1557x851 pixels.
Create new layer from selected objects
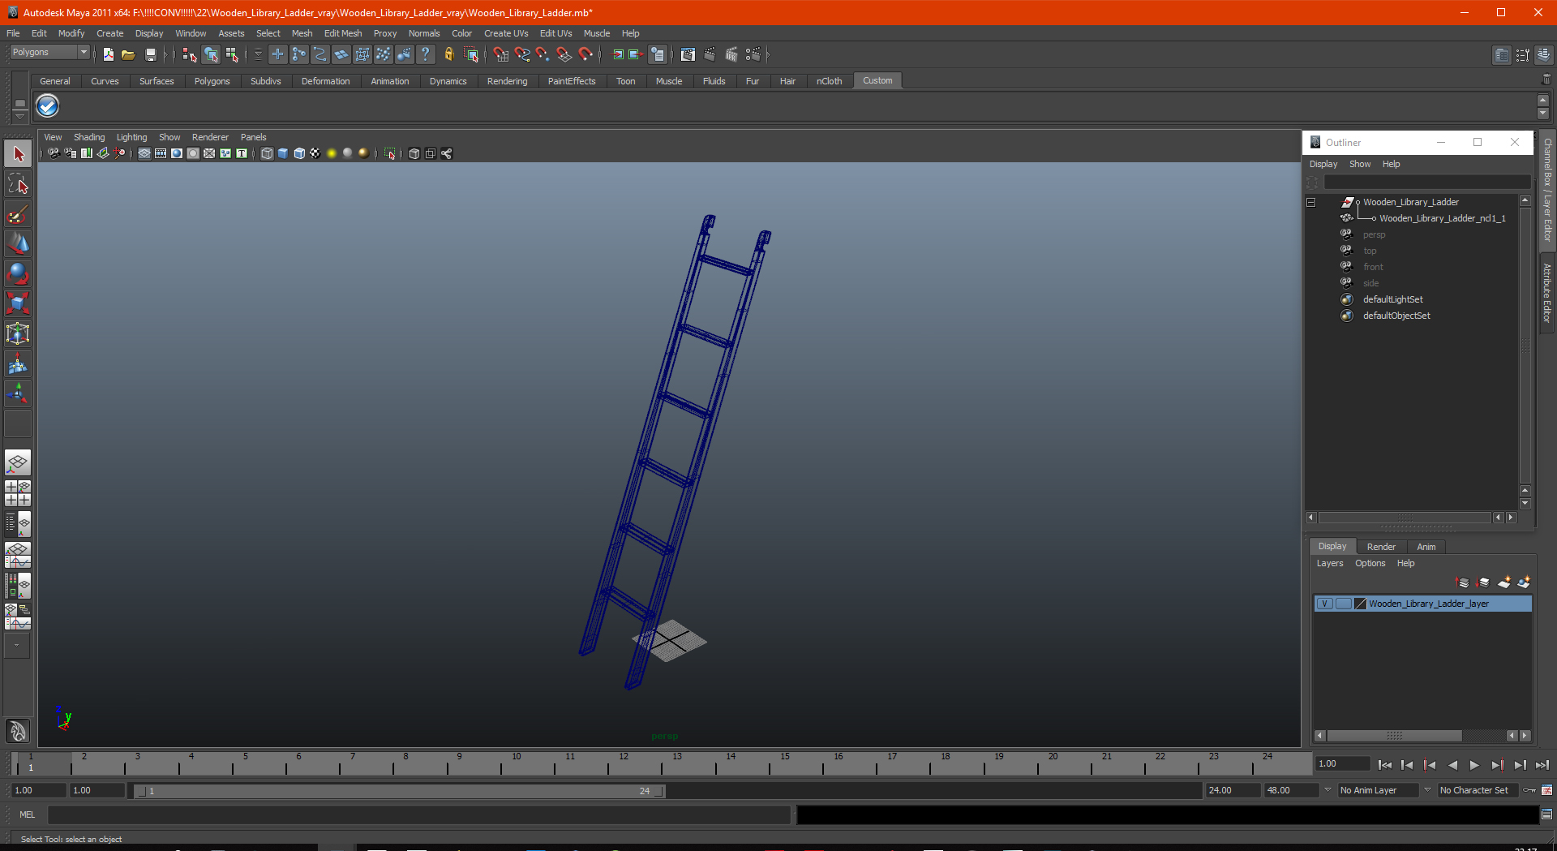[x=1524, y=582]
